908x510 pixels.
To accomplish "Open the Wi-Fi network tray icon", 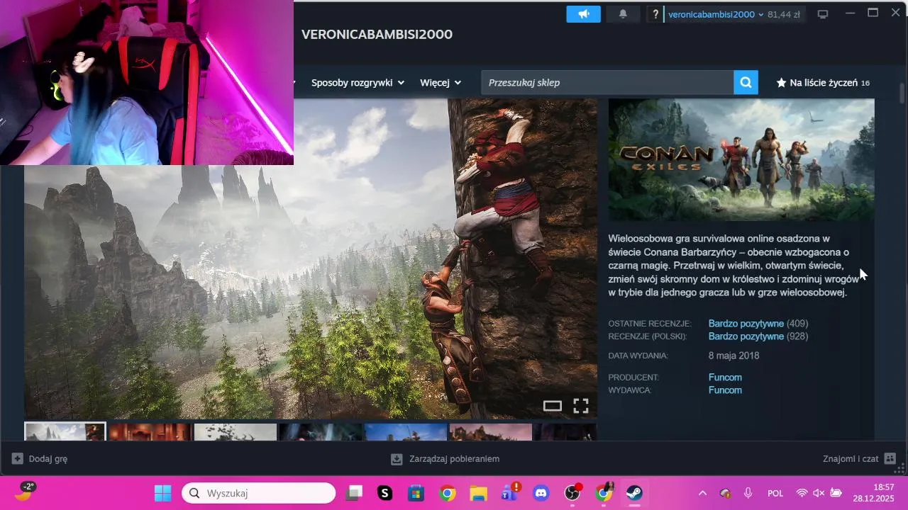I will point(802,493).
